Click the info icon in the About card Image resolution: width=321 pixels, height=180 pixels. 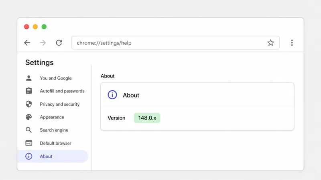point(112,95)
